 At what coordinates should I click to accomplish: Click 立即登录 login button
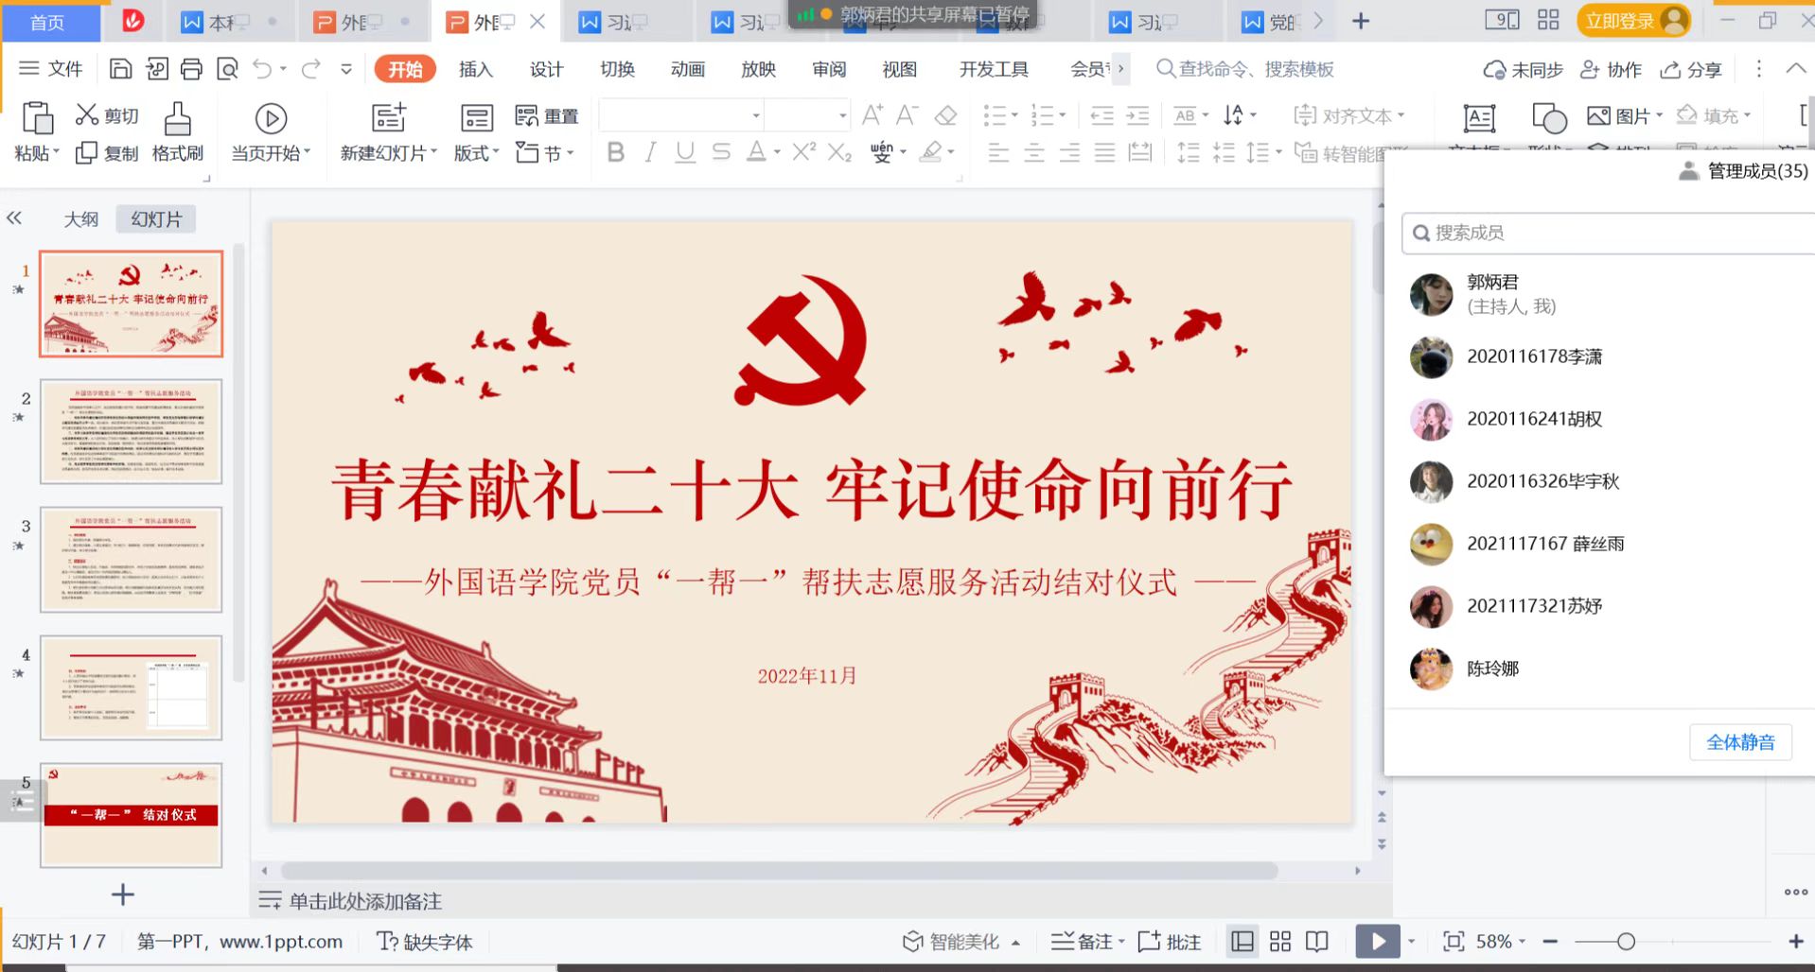click(x=1633, y=20)
